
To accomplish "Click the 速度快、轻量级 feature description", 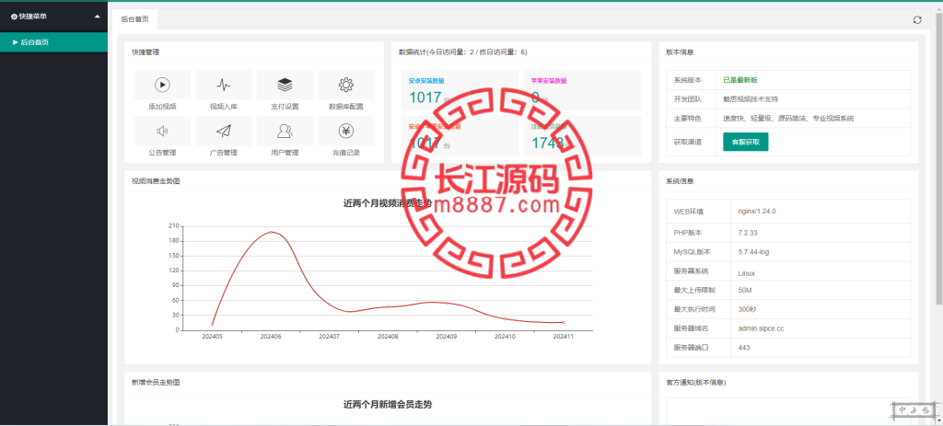I will [788, 119].
